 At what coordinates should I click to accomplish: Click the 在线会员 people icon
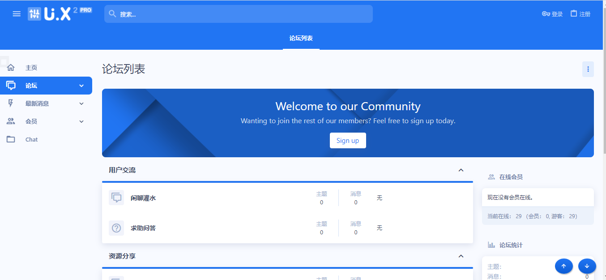491,177
